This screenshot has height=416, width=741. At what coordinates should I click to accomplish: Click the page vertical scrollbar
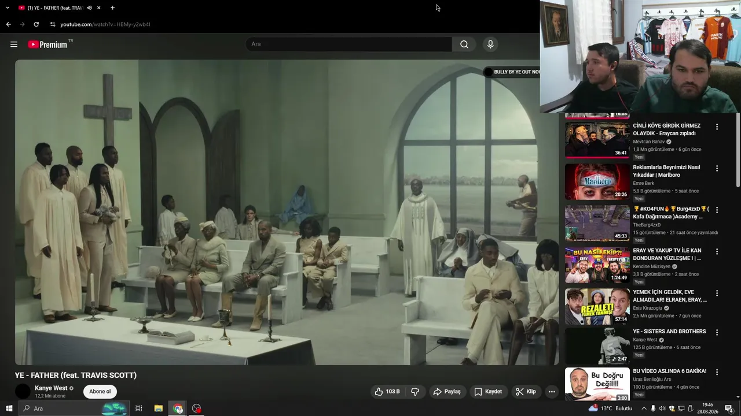(738, 150)
